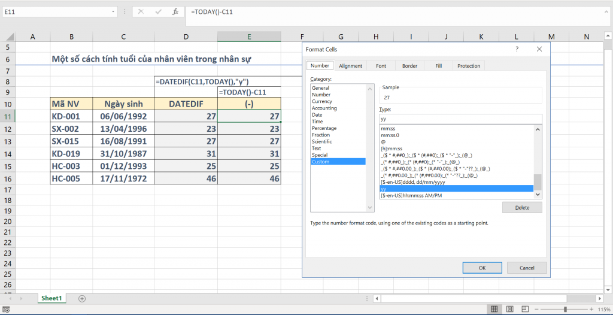Expand the formula bar chevron
This screenshot has width=613, height=315.
pos(605,11)
